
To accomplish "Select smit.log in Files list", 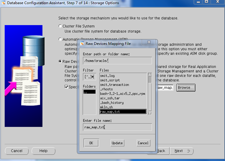I will (123, 76).
